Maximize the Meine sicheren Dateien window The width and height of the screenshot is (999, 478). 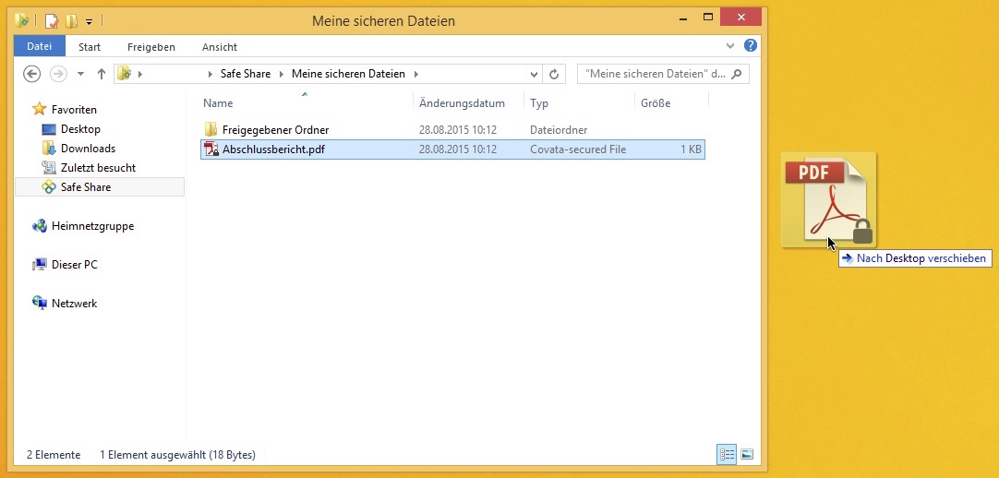[708, 18]
